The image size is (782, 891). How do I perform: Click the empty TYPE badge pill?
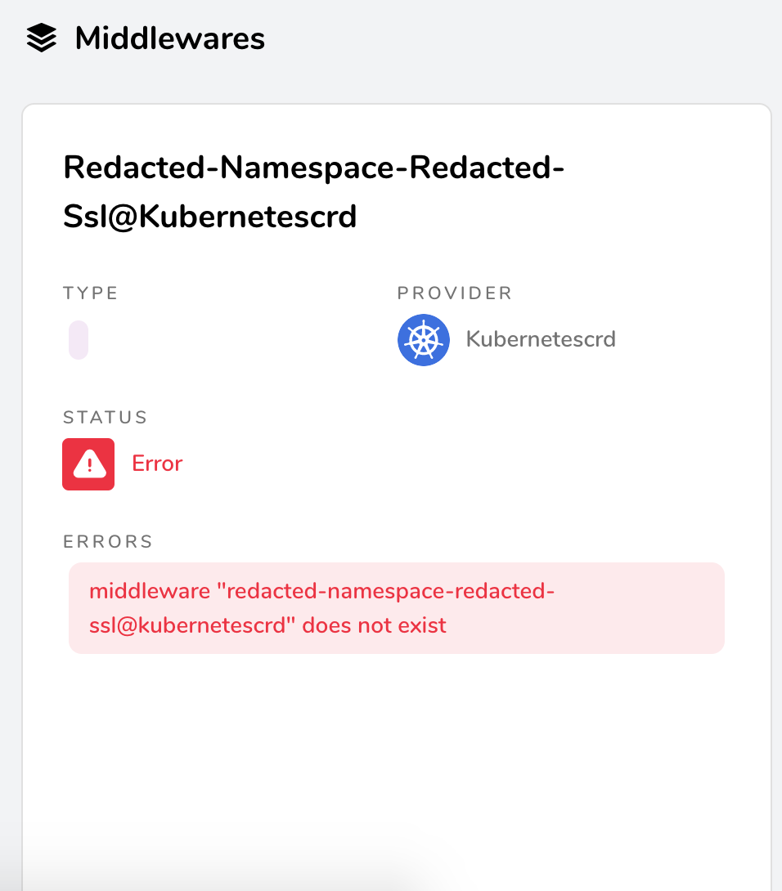coord(78,339)
